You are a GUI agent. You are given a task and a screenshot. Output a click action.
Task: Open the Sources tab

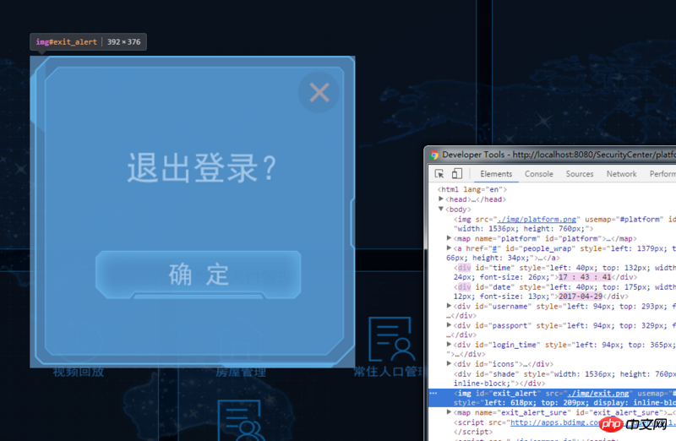tap(580, 174)
